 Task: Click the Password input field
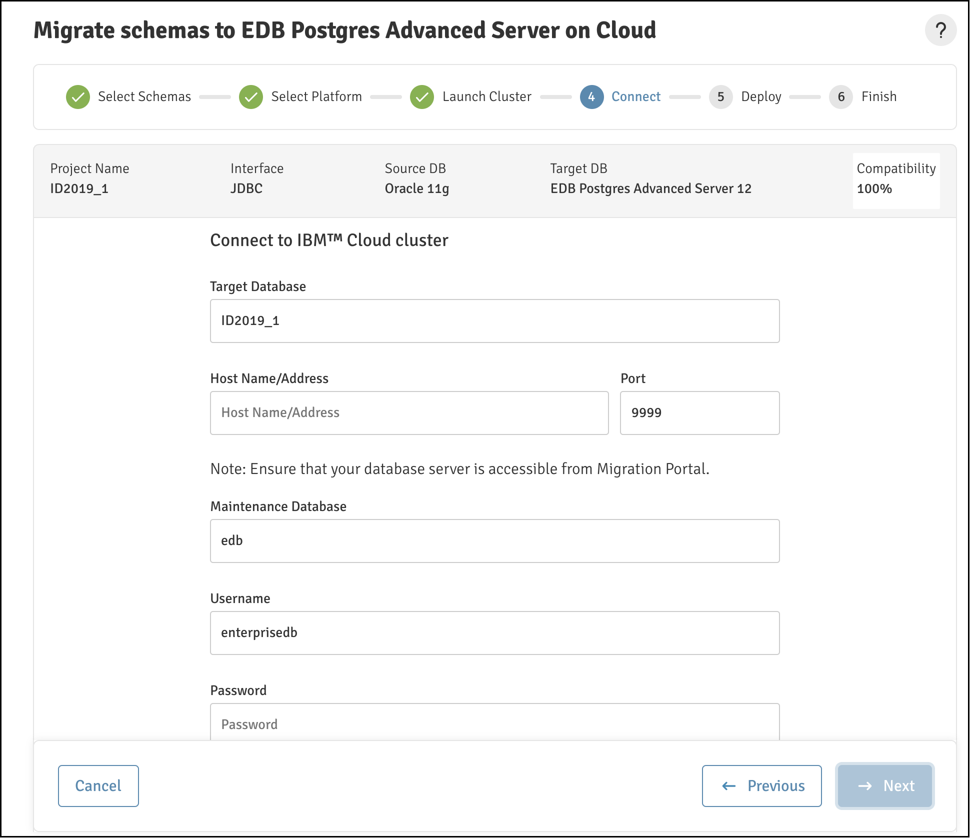pos(494,722)
